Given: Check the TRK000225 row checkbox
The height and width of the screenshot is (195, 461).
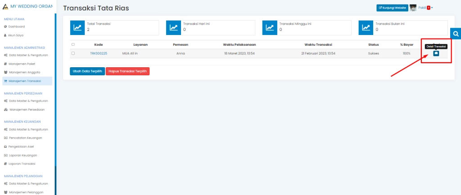Looking at the screenshot, I should coord(73,53).
